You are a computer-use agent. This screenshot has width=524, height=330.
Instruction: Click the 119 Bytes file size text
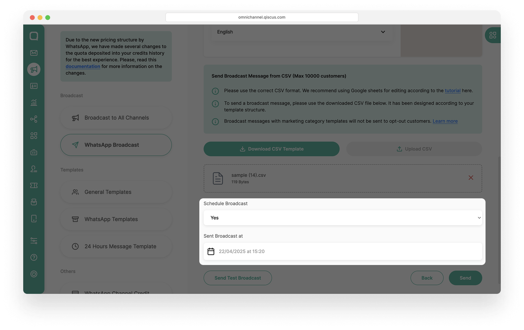coord(240,182)
